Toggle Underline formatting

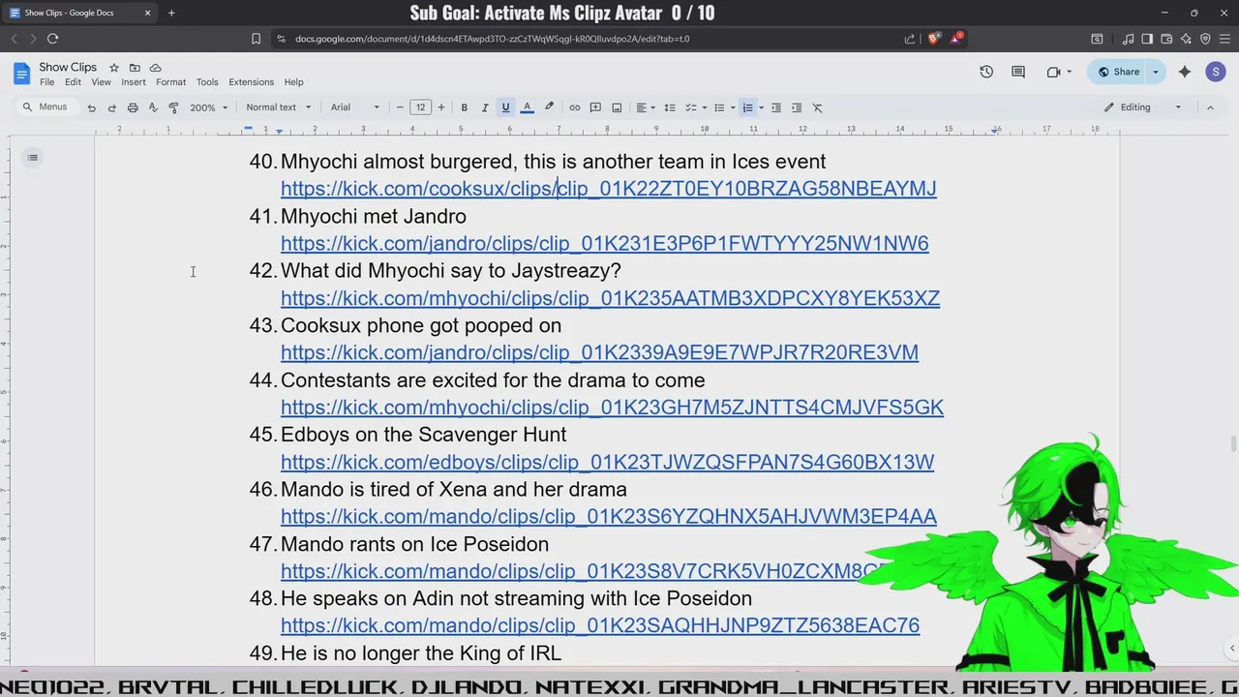(x=505, y=107)
